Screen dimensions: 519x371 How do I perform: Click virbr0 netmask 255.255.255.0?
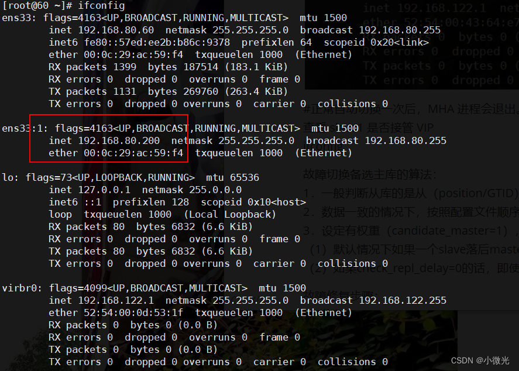[250, 301]
